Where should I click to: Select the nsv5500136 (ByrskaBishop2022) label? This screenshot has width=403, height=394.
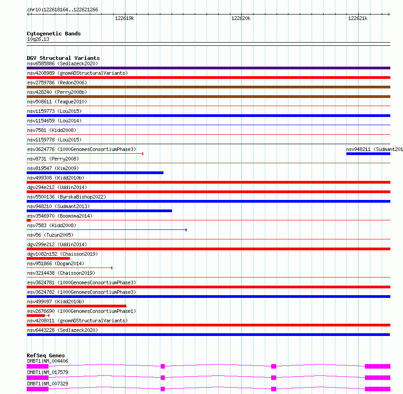point(67,197)
